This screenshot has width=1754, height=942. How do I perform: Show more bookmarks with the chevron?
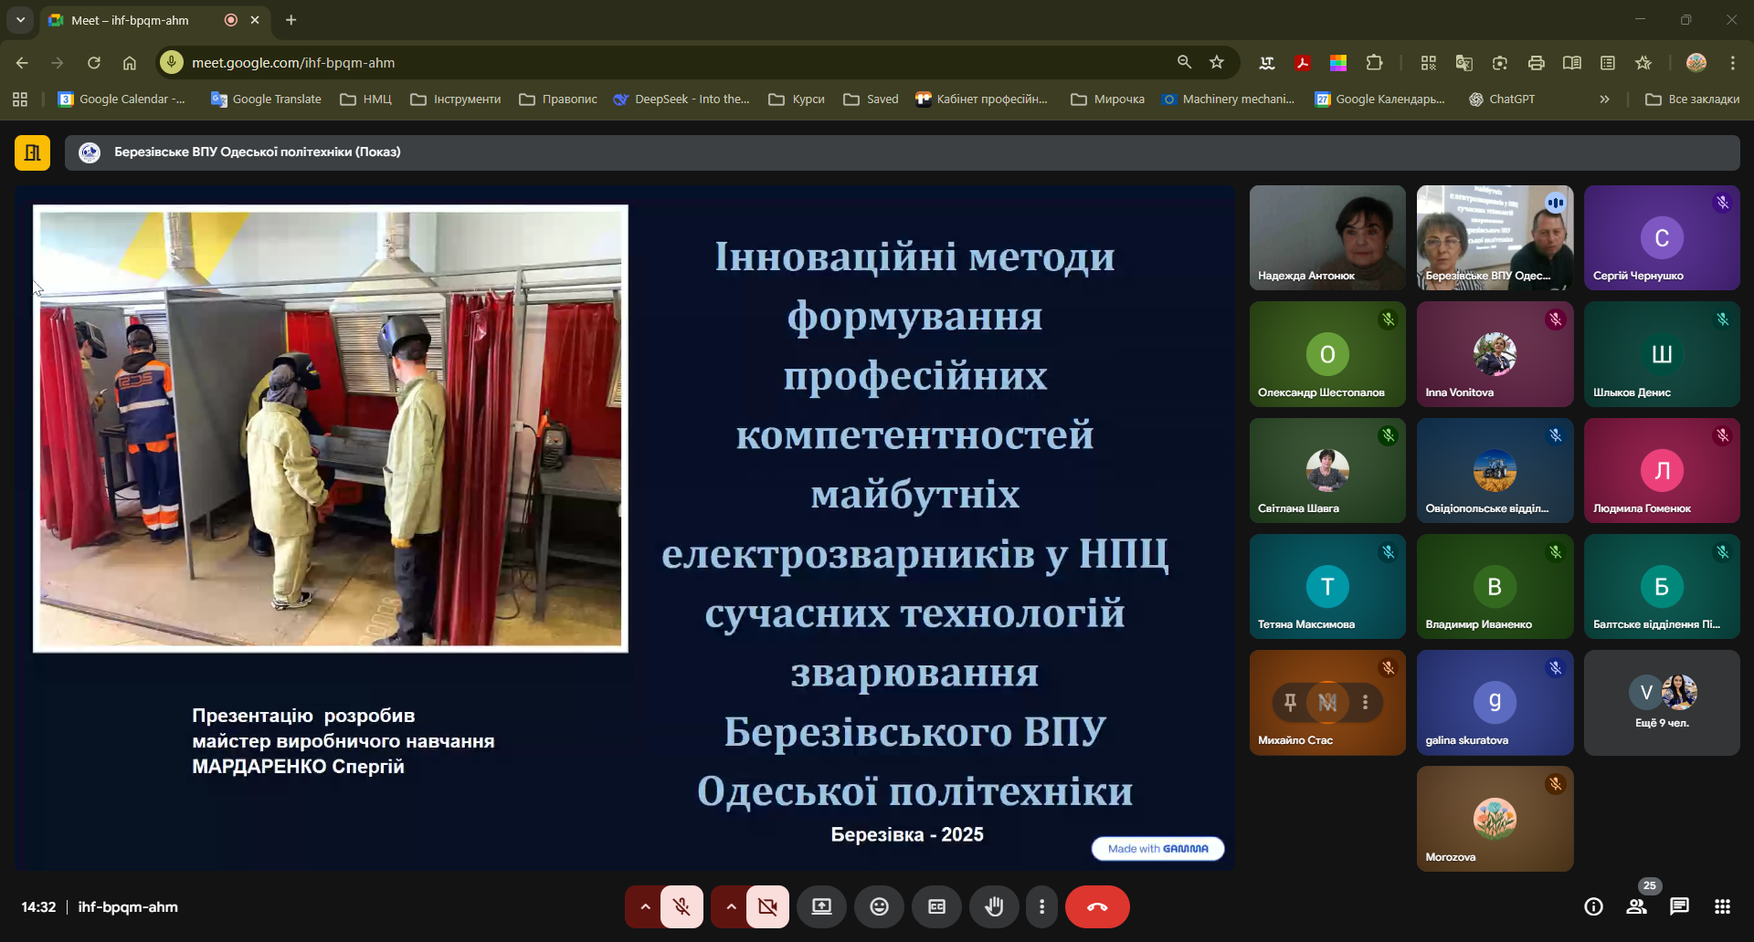point(1604,99)
